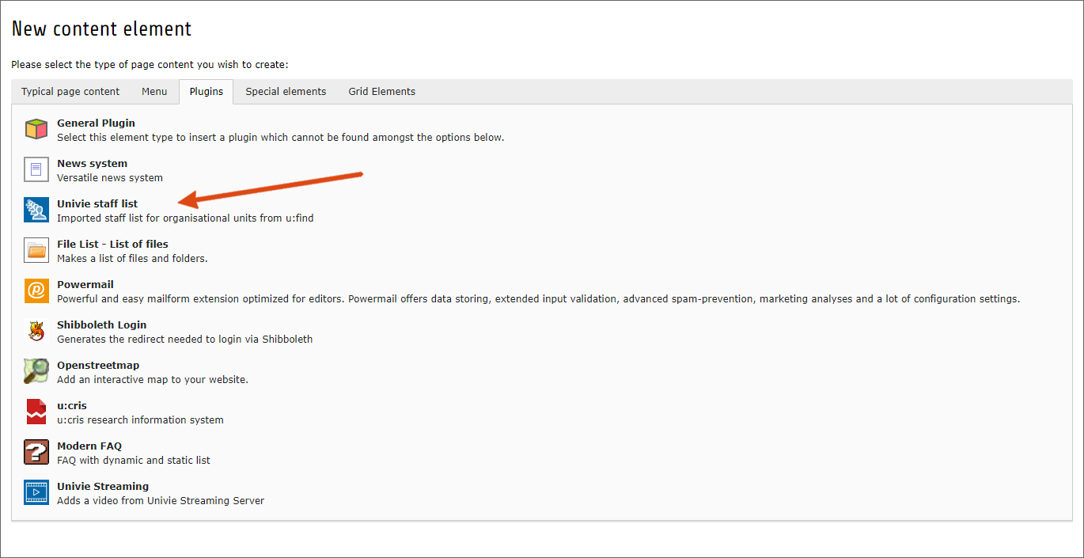Click the Openstreetmap magnifier map icon
The height and width of the screenshot is (558, 1084).
[36, 371]
